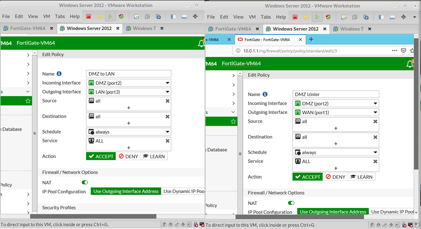Choose LEARN action in DMZ izinler policy
Screen dimensions: 421x229
click(x=362, y=177)
